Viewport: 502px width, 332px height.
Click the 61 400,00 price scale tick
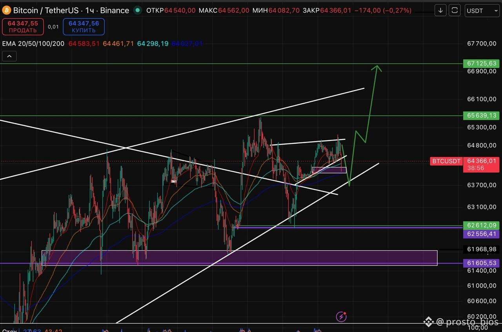pos(482,270)
